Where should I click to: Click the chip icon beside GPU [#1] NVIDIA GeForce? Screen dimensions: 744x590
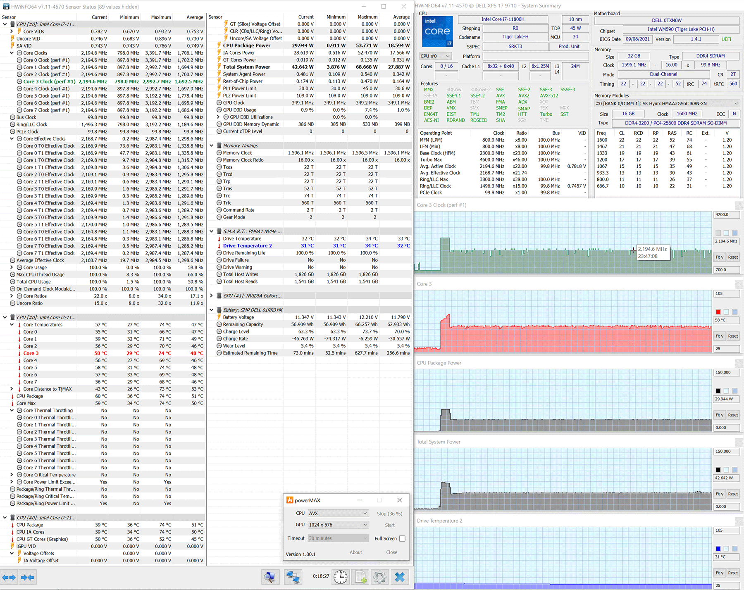click(219, 296)
